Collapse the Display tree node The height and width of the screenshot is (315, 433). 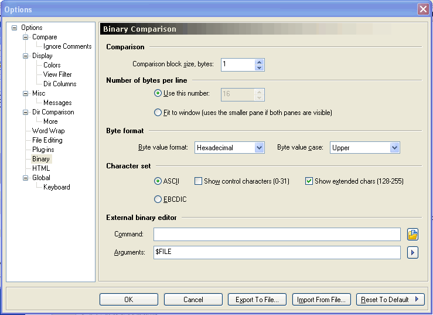pos(25,56)
